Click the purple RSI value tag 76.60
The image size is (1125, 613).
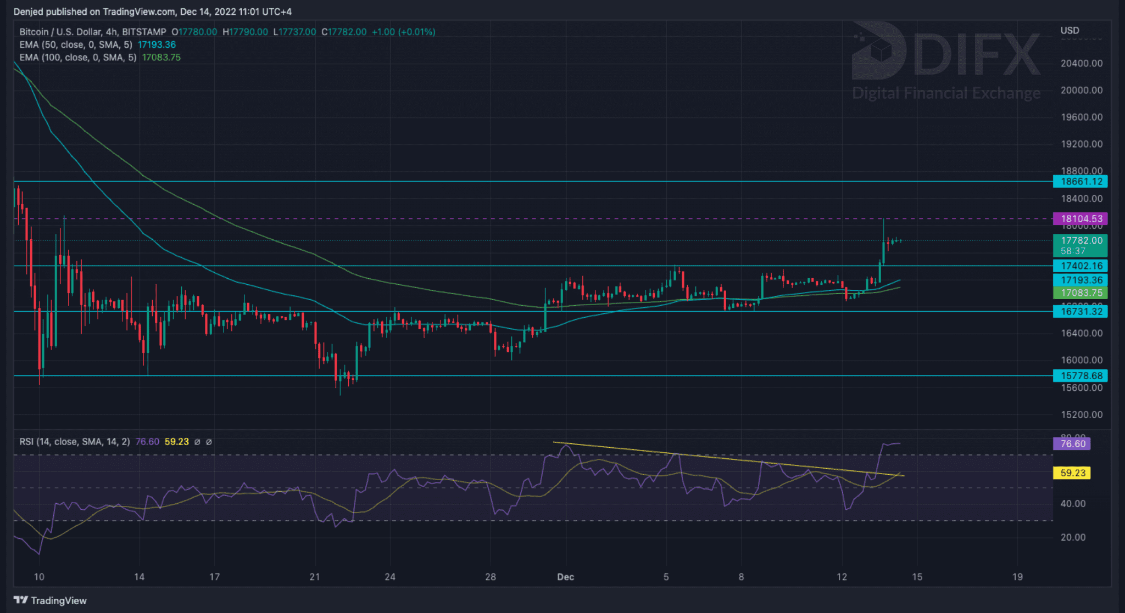click(1072, 443)
